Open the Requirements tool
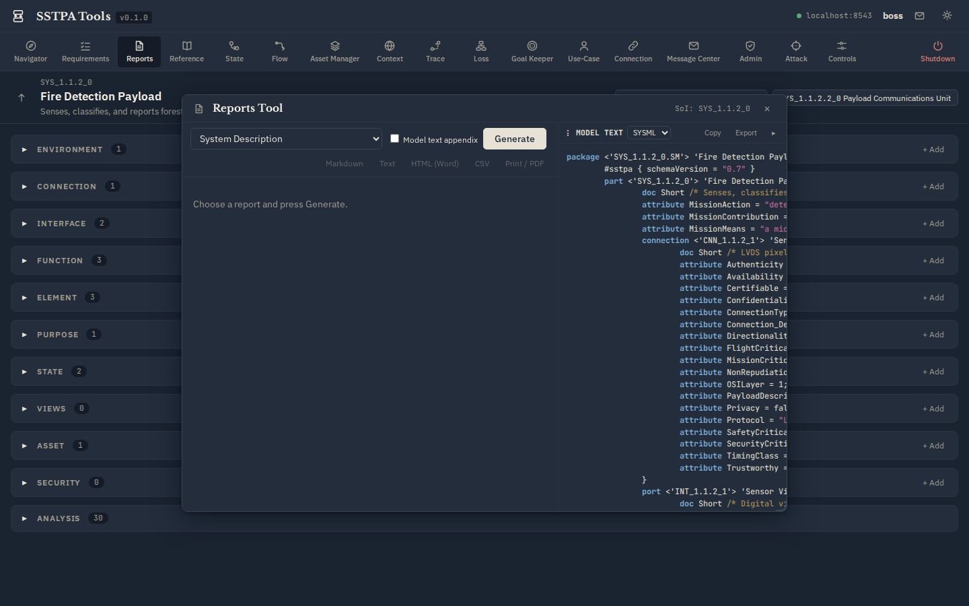The height and width of the screenshot is (606, 969). [x=85, y=52]
